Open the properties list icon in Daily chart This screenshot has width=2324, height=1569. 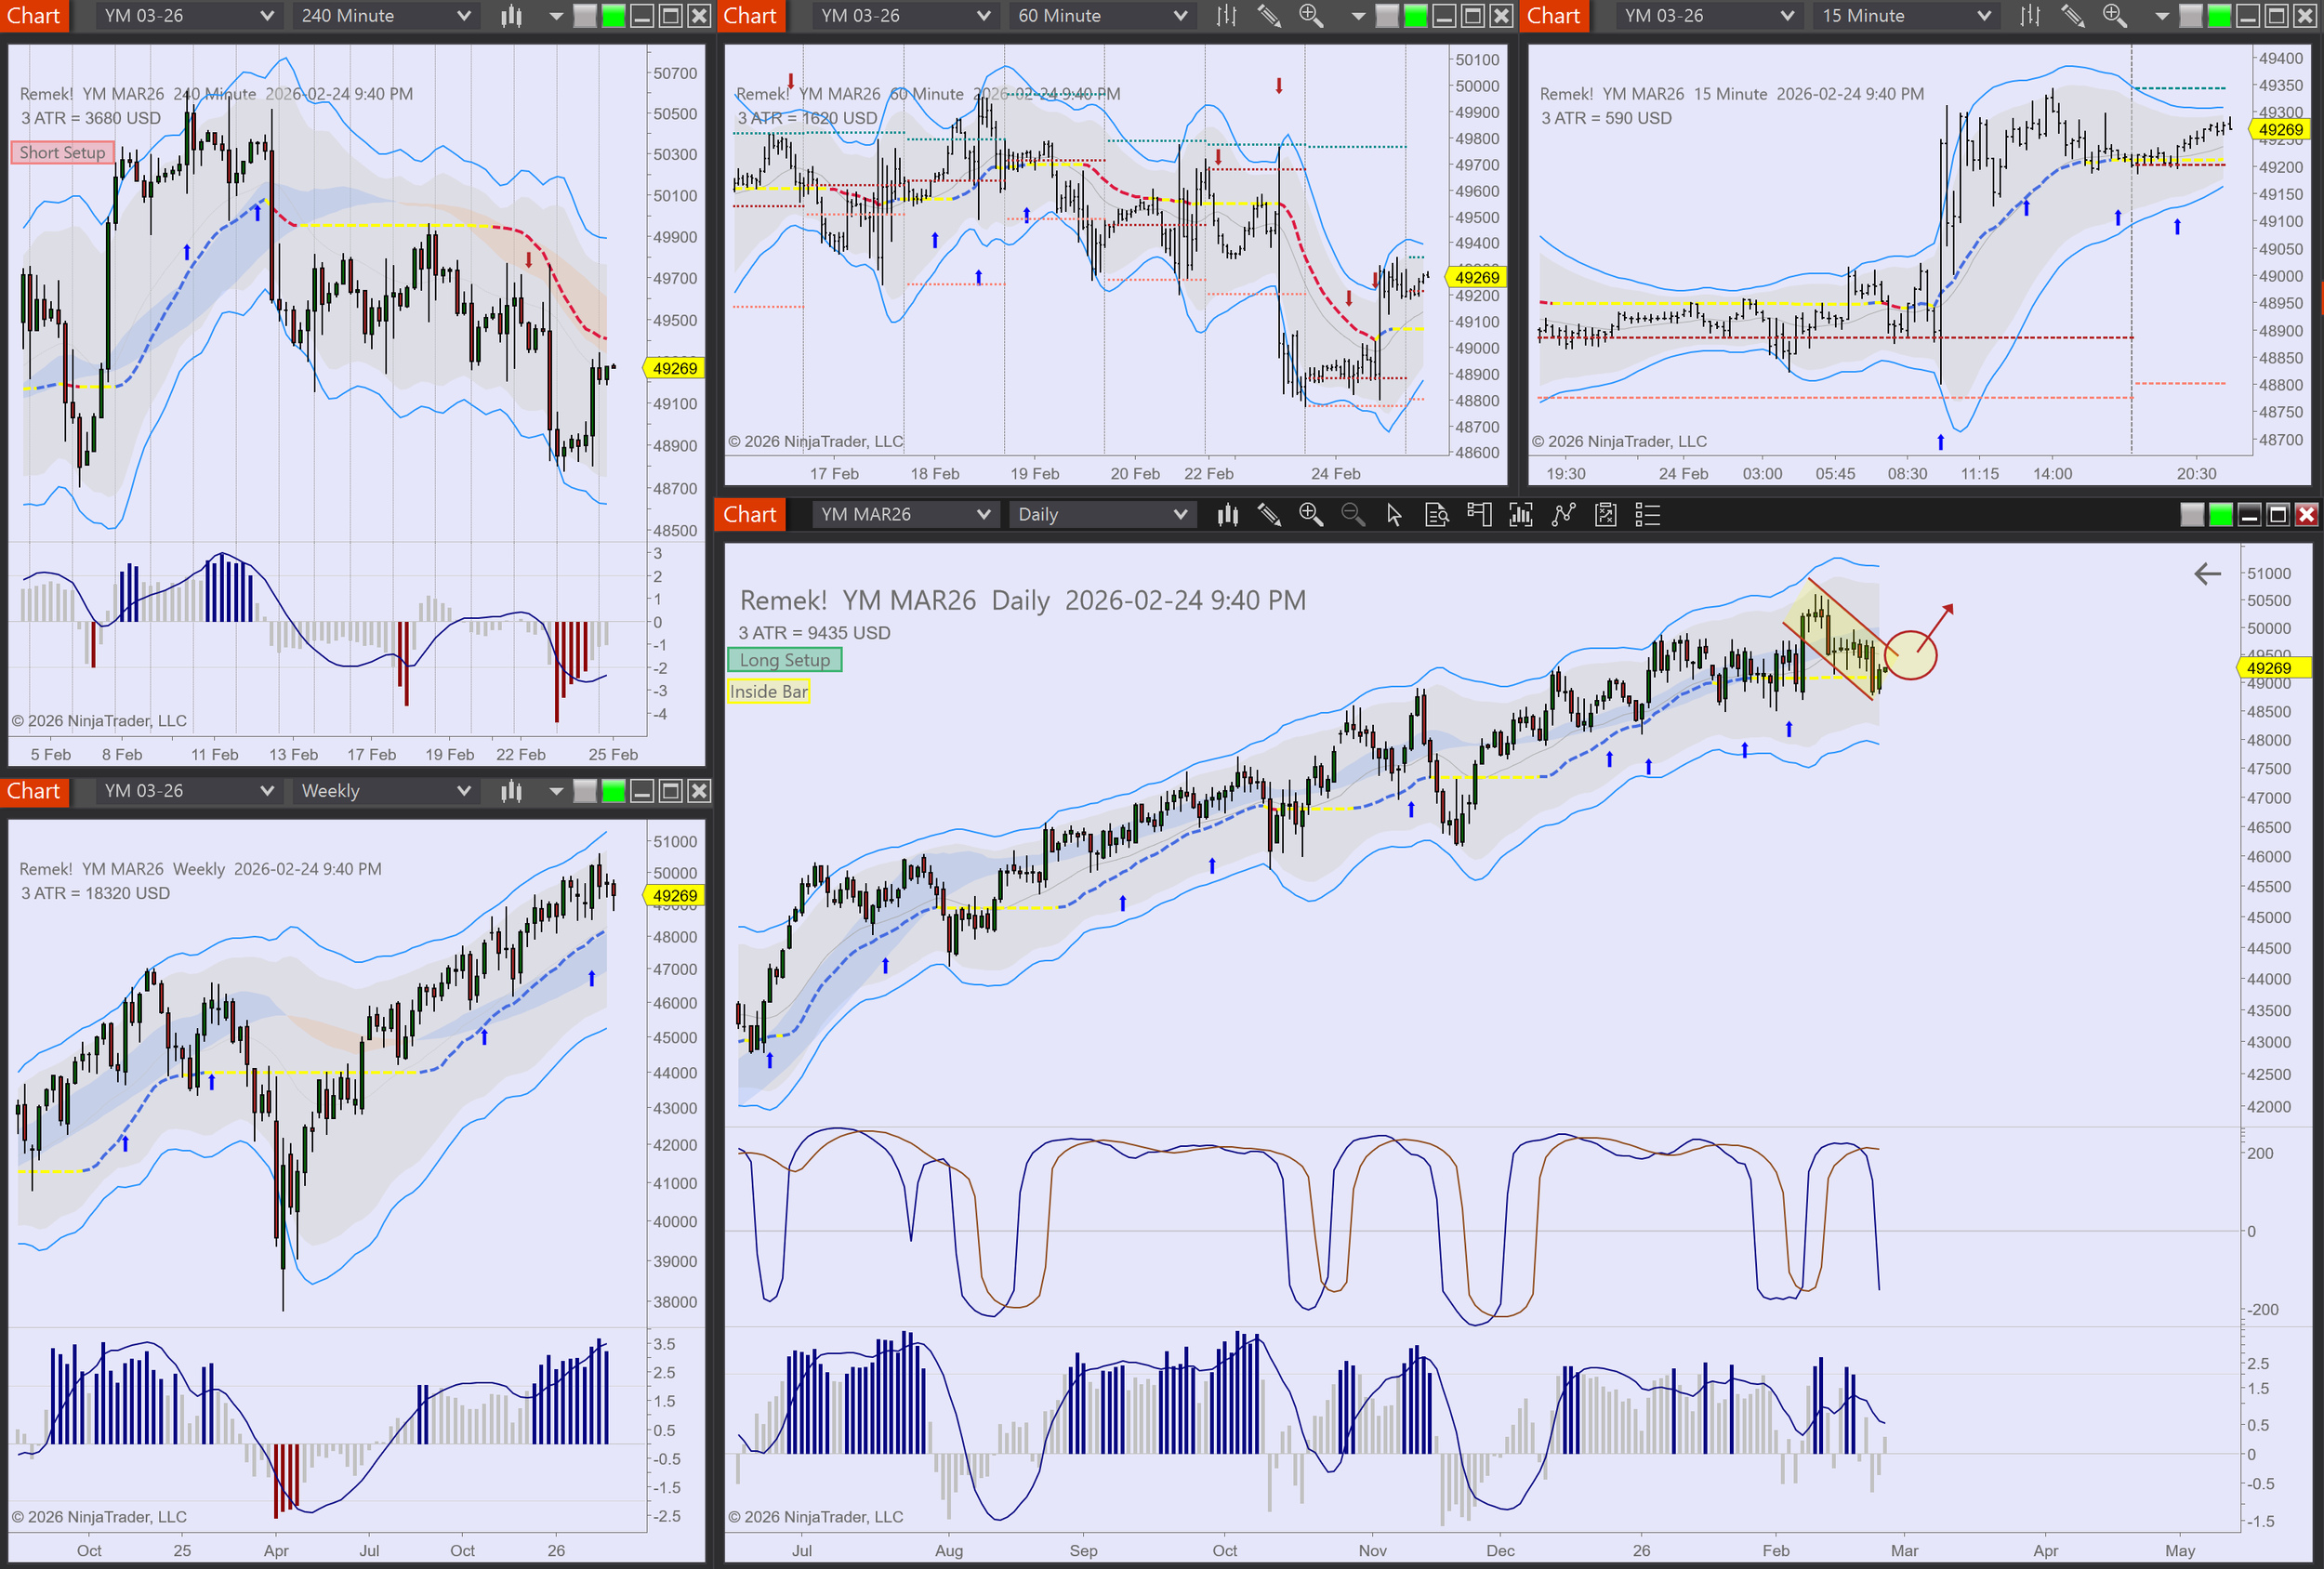coord(1647,515)
